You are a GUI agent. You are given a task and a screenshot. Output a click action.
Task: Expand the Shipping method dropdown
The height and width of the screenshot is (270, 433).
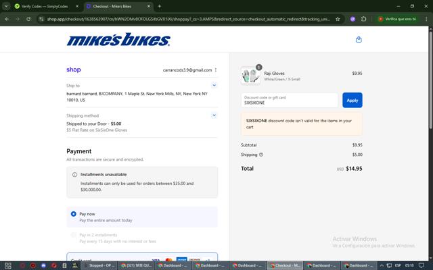coord(214,115)
